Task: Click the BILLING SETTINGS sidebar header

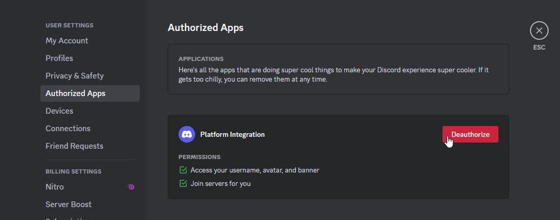Action: pyautogui.click(x=73, y=171)
